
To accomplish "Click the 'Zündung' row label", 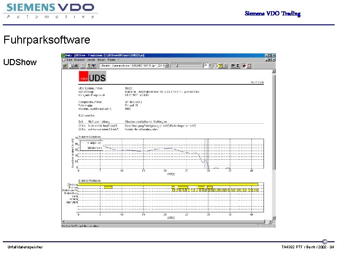I will coord(73,185).
